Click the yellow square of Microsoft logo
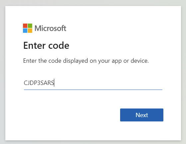 (x=30, y=31)
